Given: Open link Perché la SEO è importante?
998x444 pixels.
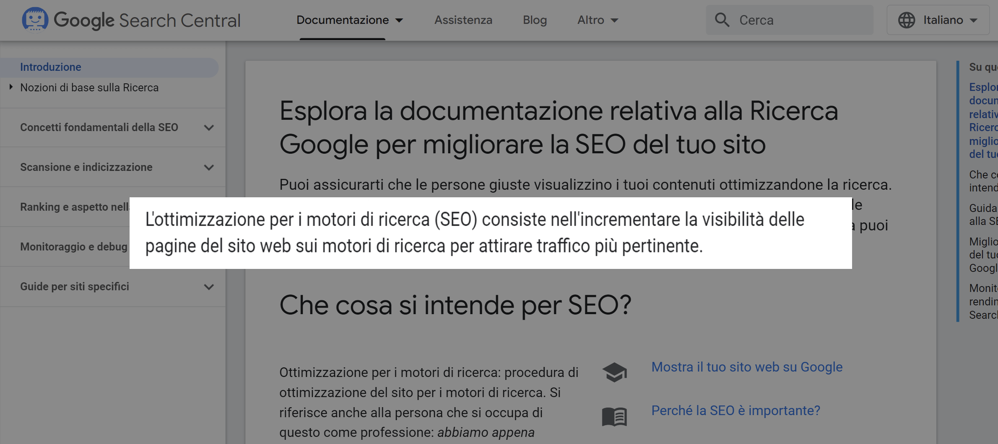Looking at the screenshot, I should pyautogui.click(x=736, y=410).
